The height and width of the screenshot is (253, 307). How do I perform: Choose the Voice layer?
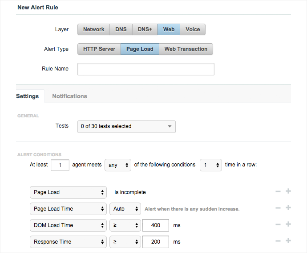[x=193, y=29]
